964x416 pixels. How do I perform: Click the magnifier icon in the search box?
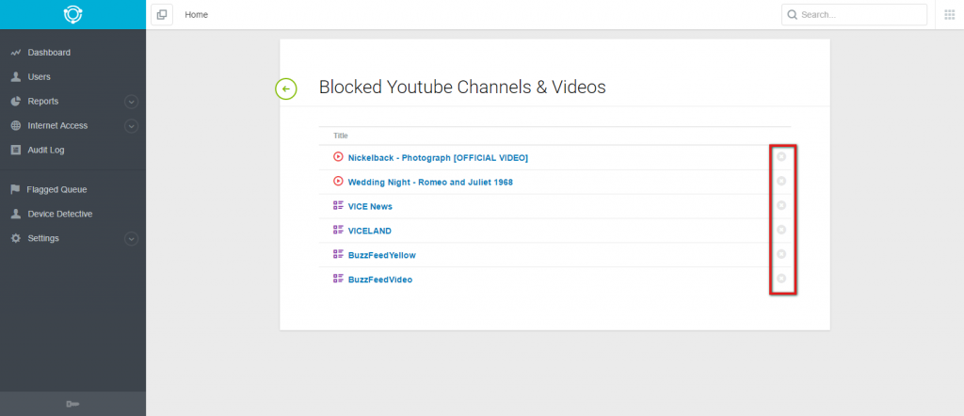point(792,15)
